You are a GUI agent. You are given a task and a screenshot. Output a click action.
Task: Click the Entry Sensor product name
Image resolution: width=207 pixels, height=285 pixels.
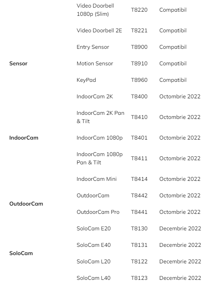click(x=93, y=47)
